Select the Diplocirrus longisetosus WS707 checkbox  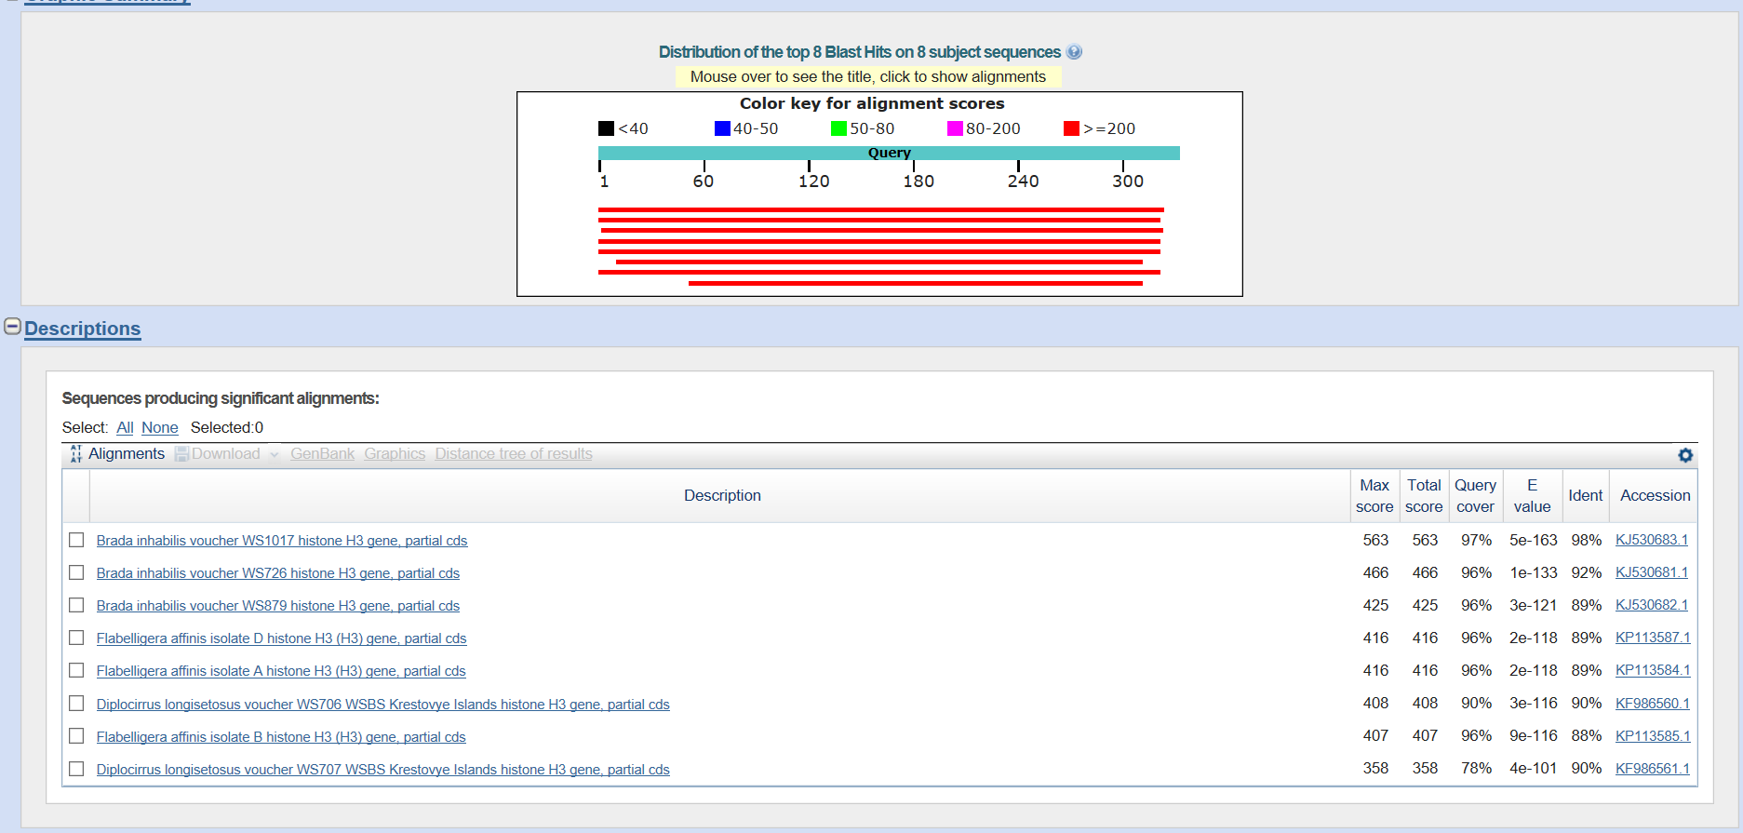tap(76, 770)
